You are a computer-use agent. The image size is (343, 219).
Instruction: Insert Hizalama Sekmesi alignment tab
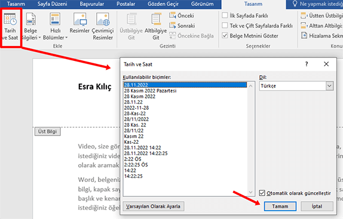(x=321, y=36)
